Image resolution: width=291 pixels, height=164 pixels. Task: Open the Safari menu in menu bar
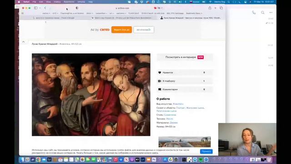point(26,2)
